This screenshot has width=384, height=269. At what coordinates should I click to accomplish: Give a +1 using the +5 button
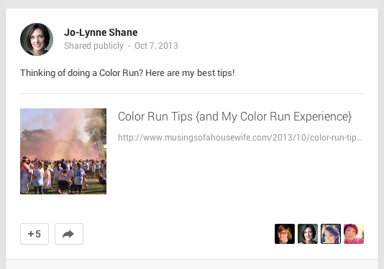click(x=35, y=234)
